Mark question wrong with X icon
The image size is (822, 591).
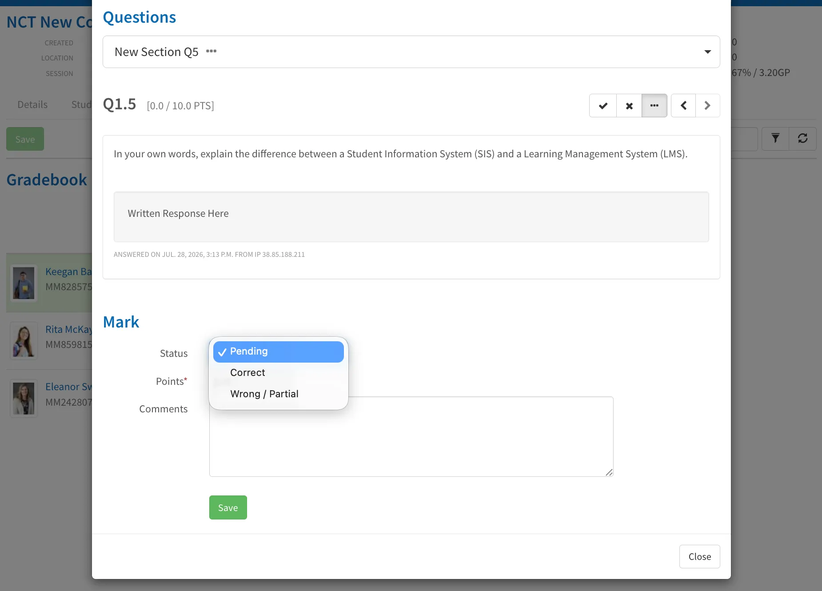tap(629, 106)
